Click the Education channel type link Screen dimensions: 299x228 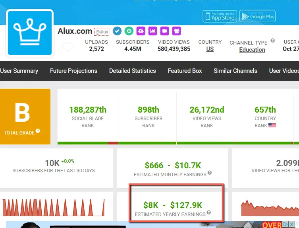click(x=252, y=50)
